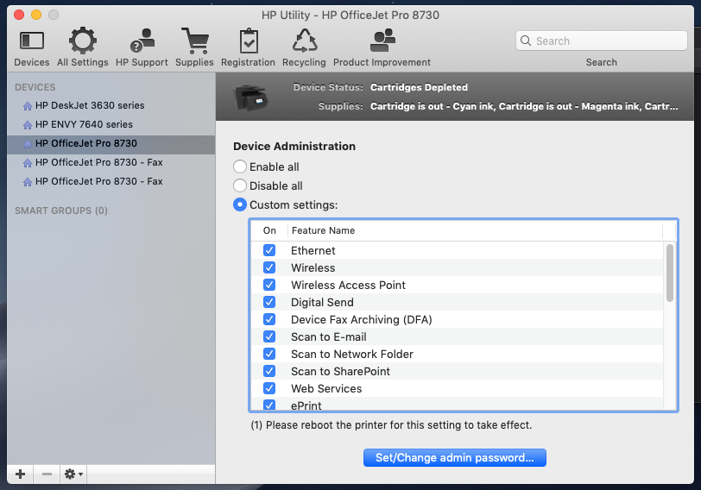Image resolution: width=701 pixels, height=490 pixels.
Task: Click the printer thumbnail in status bar
Action: point(250,97)
